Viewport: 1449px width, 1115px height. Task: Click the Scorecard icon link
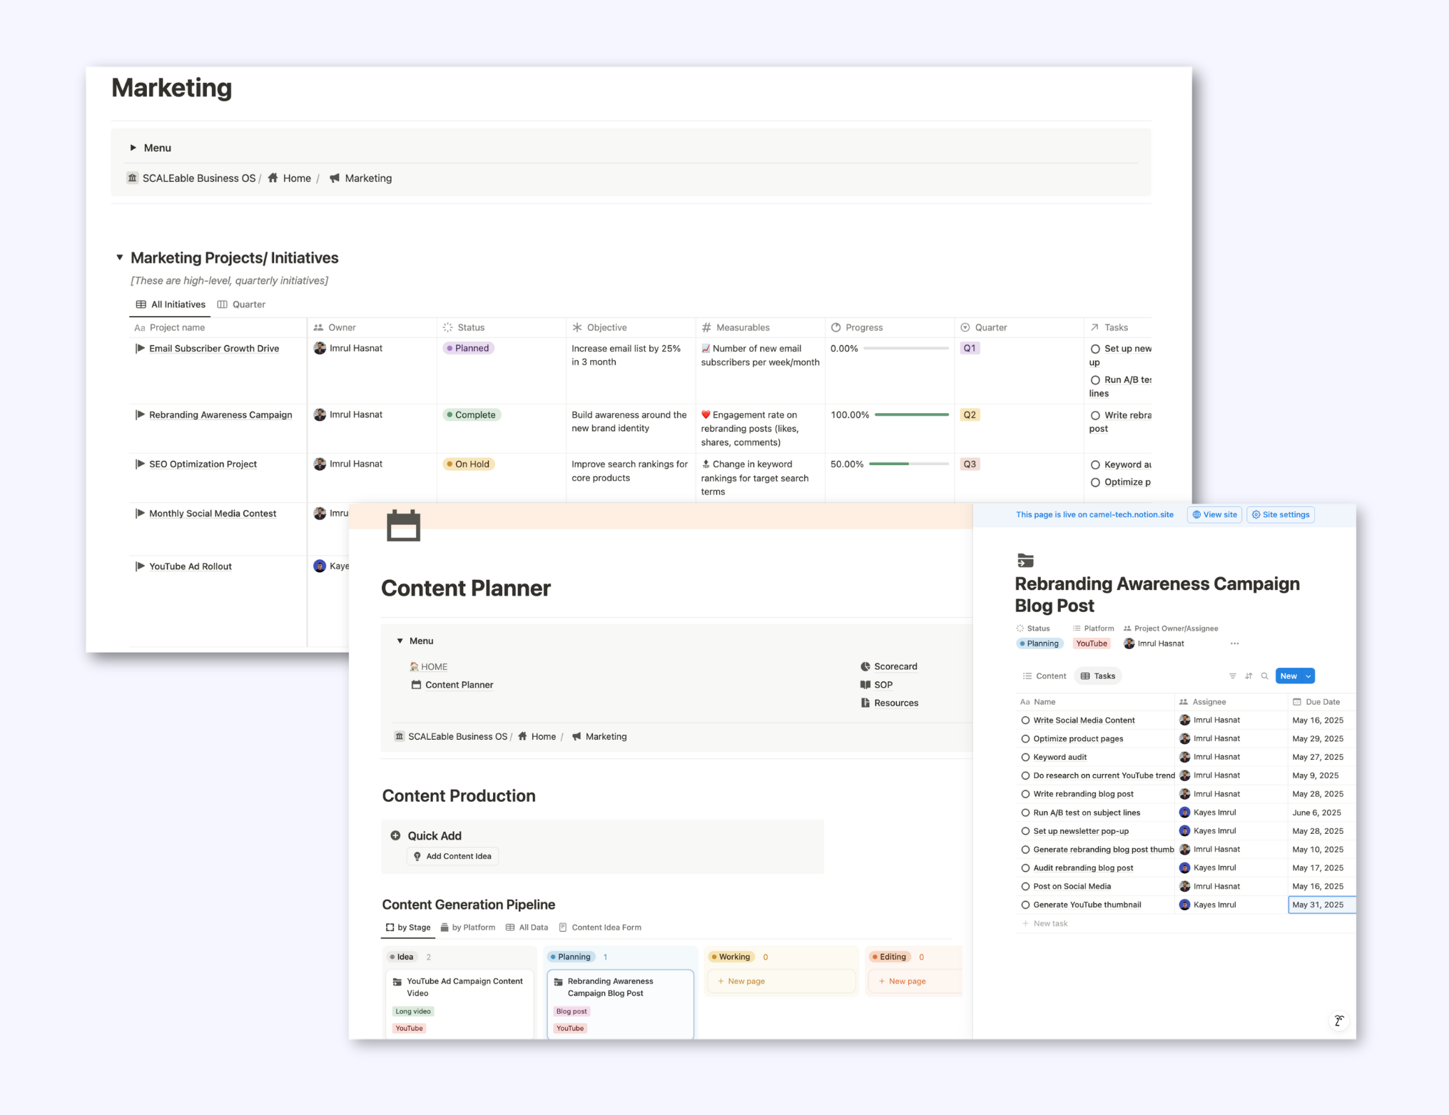(865, 666)
